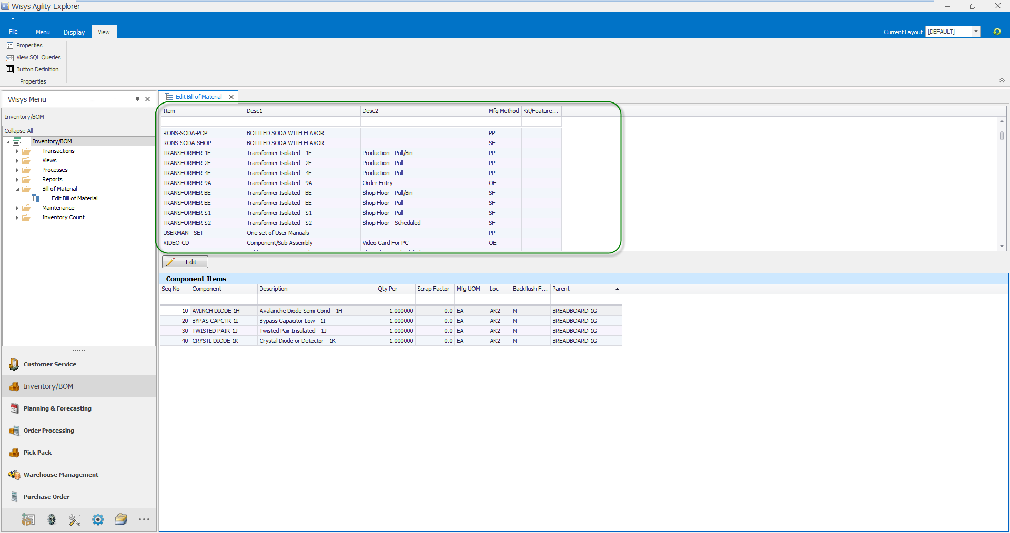Click the green refresh layout icon
The image size is (1010, 533).
coord(997,32)
